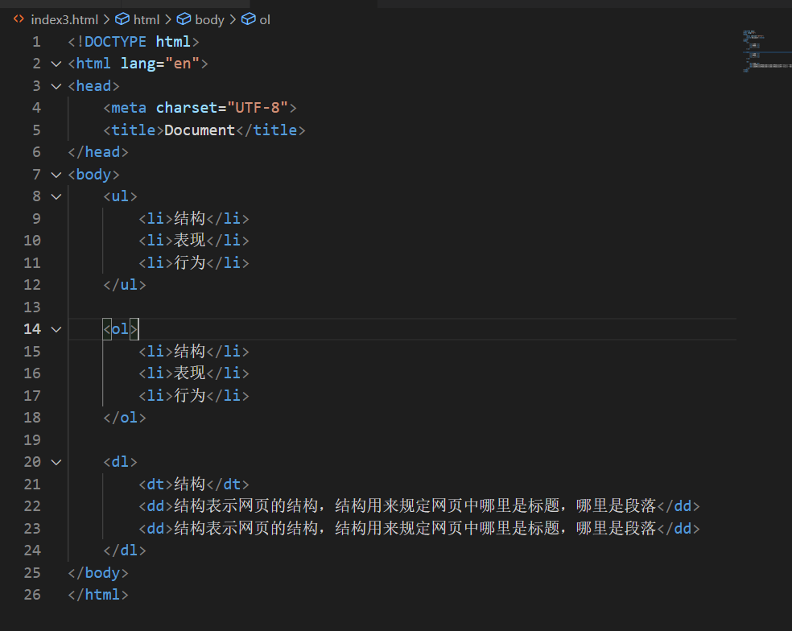Collapse the body tag fold on line 7
792x631 pixels.
(56, 175)
